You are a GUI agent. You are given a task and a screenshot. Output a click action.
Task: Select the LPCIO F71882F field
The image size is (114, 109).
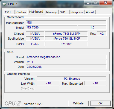pyautogui.click(x=66, y=44)
